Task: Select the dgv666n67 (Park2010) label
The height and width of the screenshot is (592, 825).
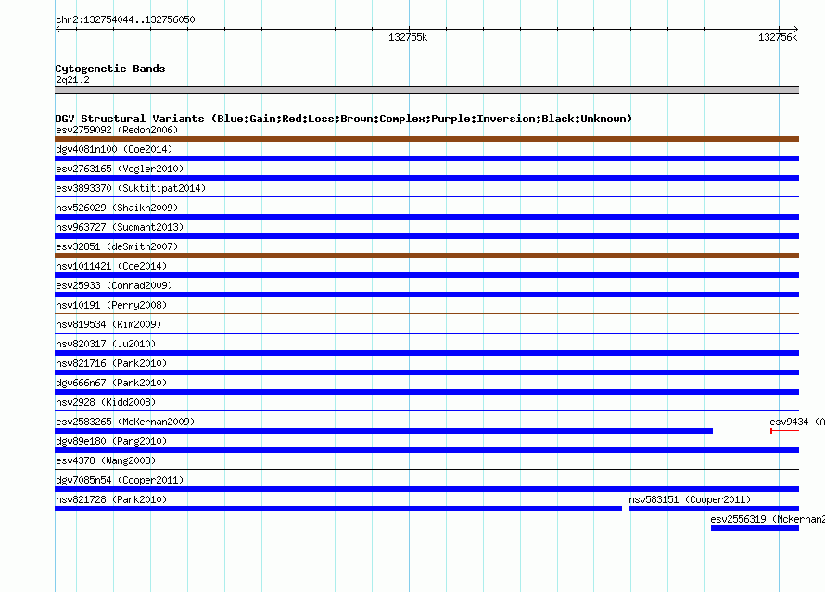Action: click(x=111, y=383)
